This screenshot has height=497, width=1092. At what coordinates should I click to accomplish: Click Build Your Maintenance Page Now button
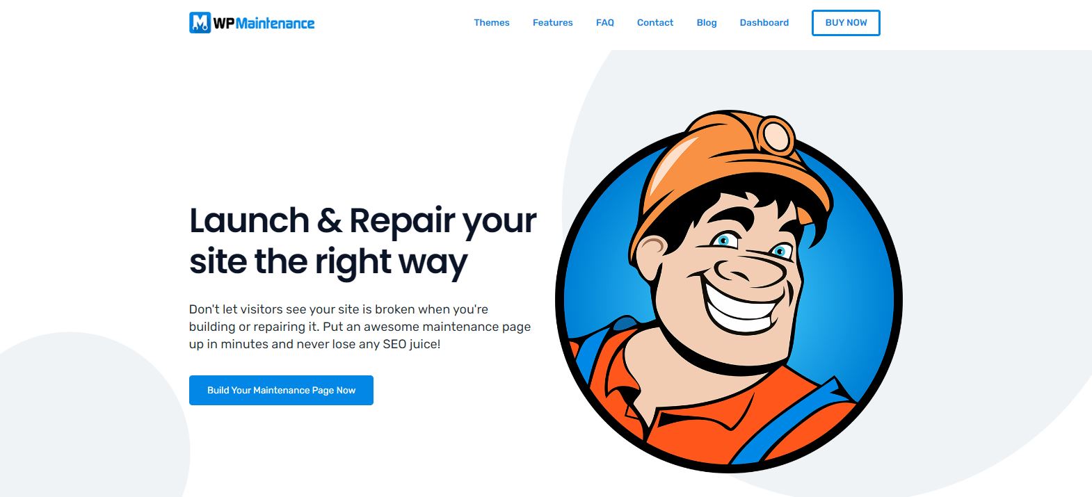(x=281, y=390)
